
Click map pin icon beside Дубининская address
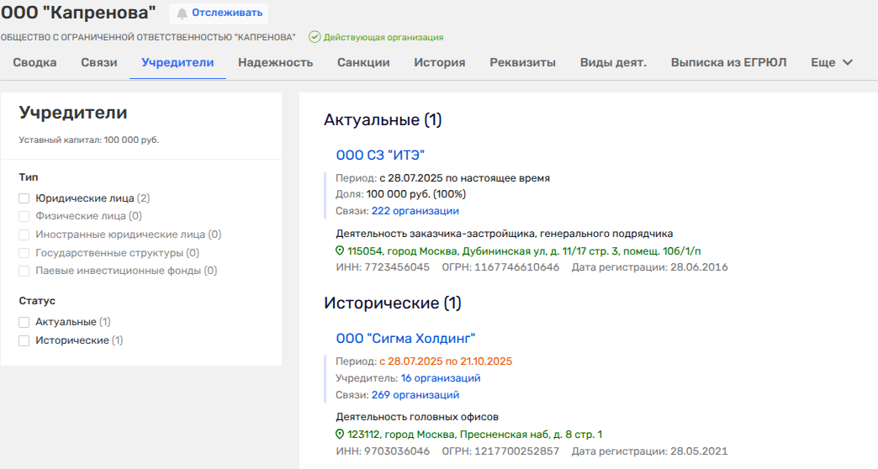[341, 250]
